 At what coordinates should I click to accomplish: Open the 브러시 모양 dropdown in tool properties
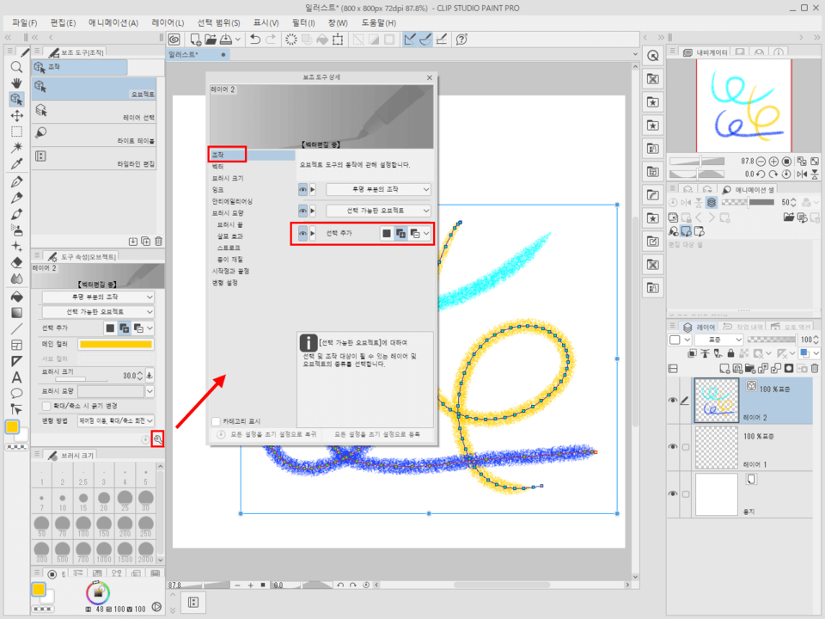pos(149,390)
